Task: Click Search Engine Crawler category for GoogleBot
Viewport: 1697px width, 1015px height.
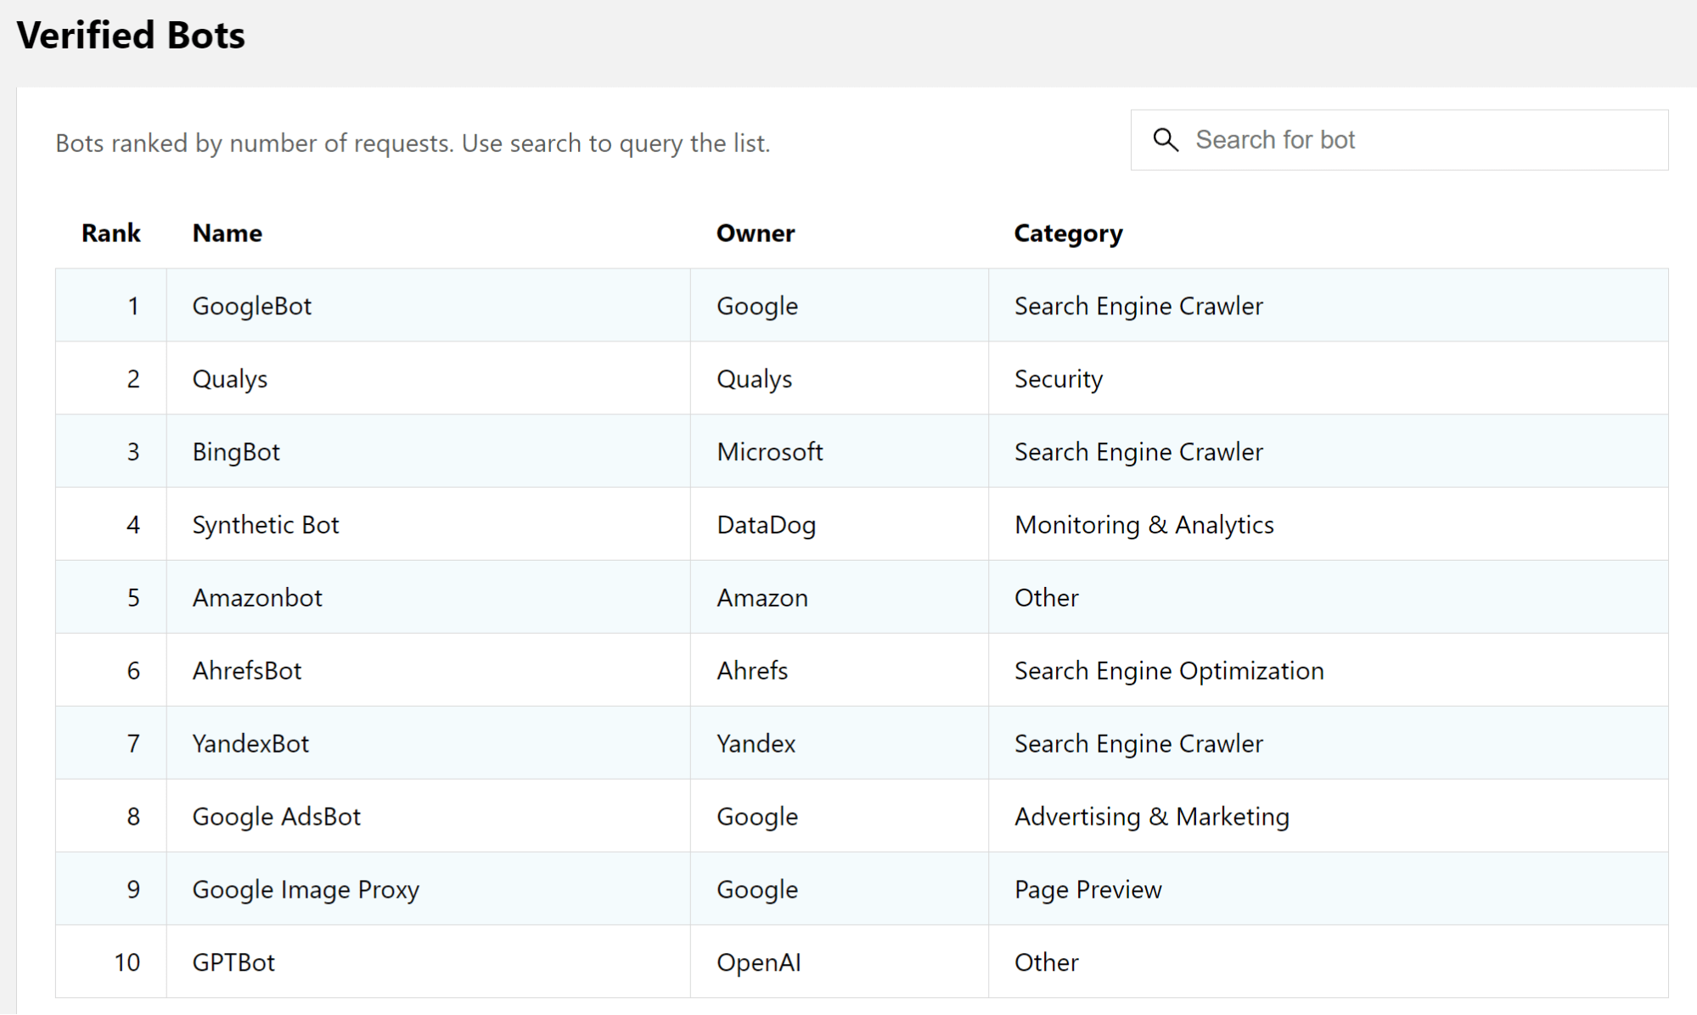Action: [1138, 305]
